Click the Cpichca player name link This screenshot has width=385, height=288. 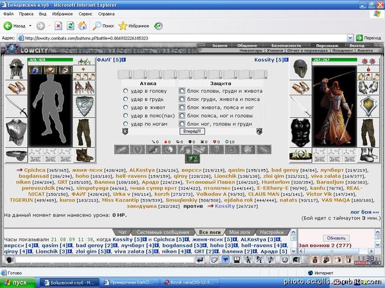pyautogui.click(x=35, y=170)
